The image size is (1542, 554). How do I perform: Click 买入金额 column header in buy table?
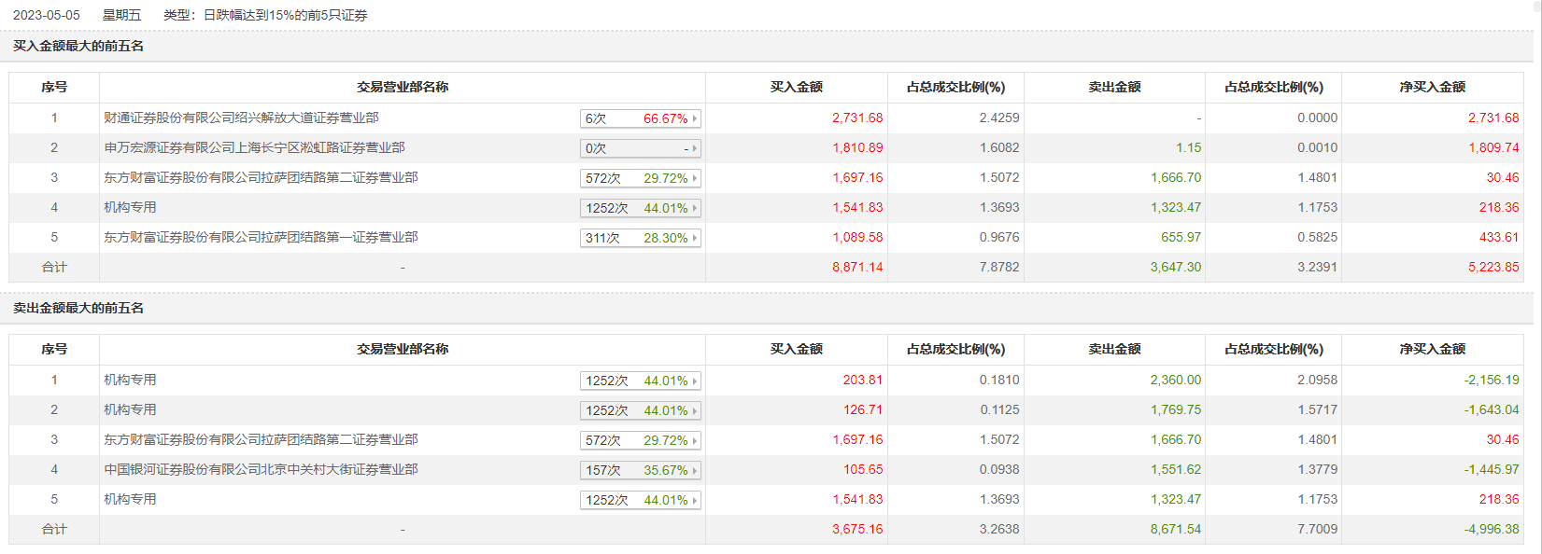click(796, 87)
